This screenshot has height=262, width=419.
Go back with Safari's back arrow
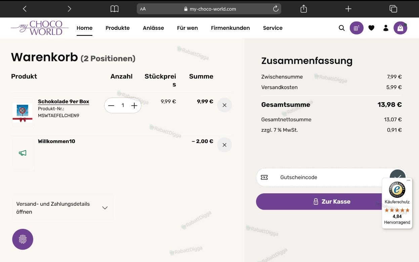coord(25,9)
